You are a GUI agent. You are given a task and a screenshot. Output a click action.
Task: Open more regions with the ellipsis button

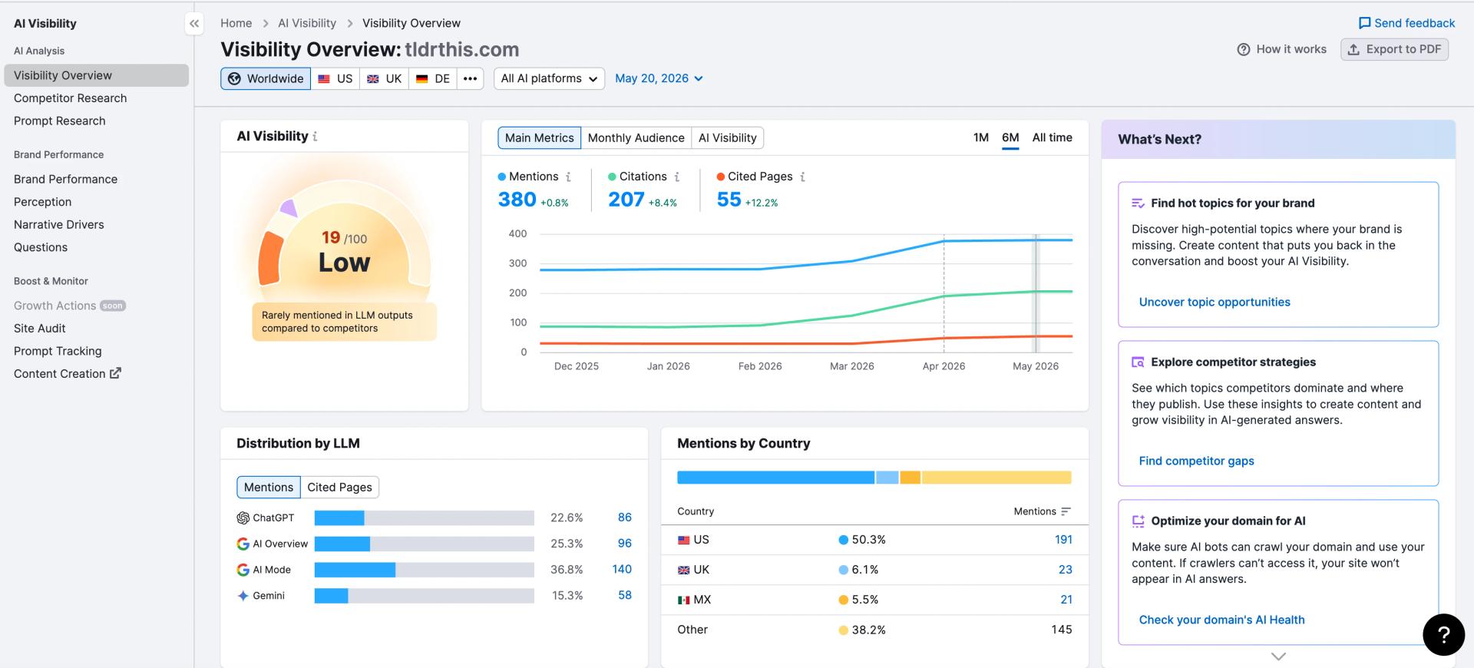coord(471,78)
